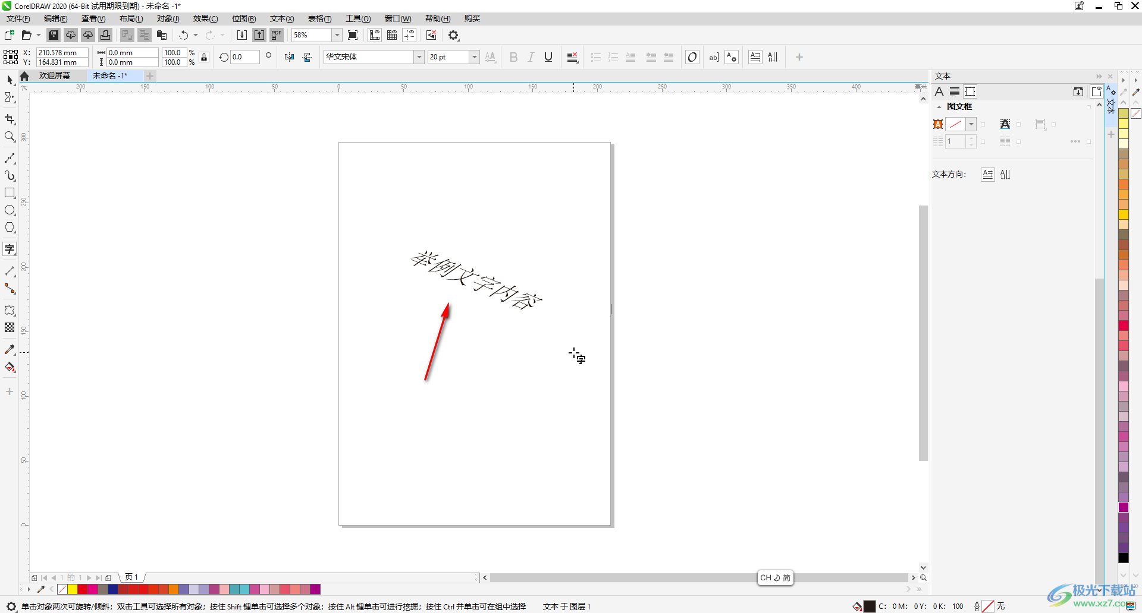Print the document

(105, 35)
